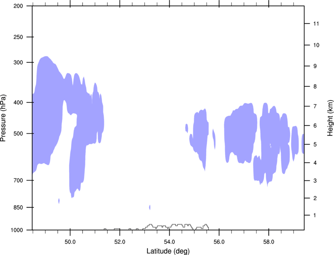Pick the 9 km height label
The width and height of the screenshot is (334, 255).
tap(315, 66)
